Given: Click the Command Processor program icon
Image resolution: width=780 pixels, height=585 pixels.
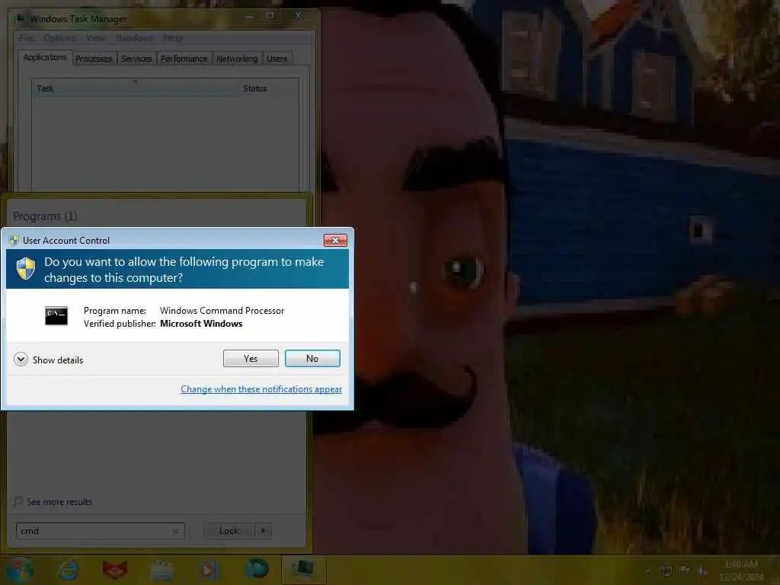Looking at the screenshot, I should coord(56,316).
